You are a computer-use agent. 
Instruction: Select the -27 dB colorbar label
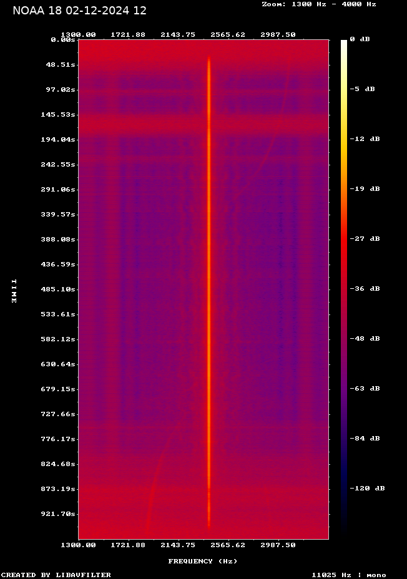[364, 239]
